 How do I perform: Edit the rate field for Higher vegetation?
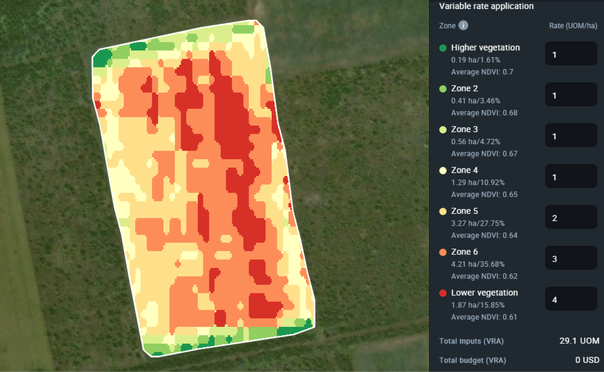coord(571,54)
